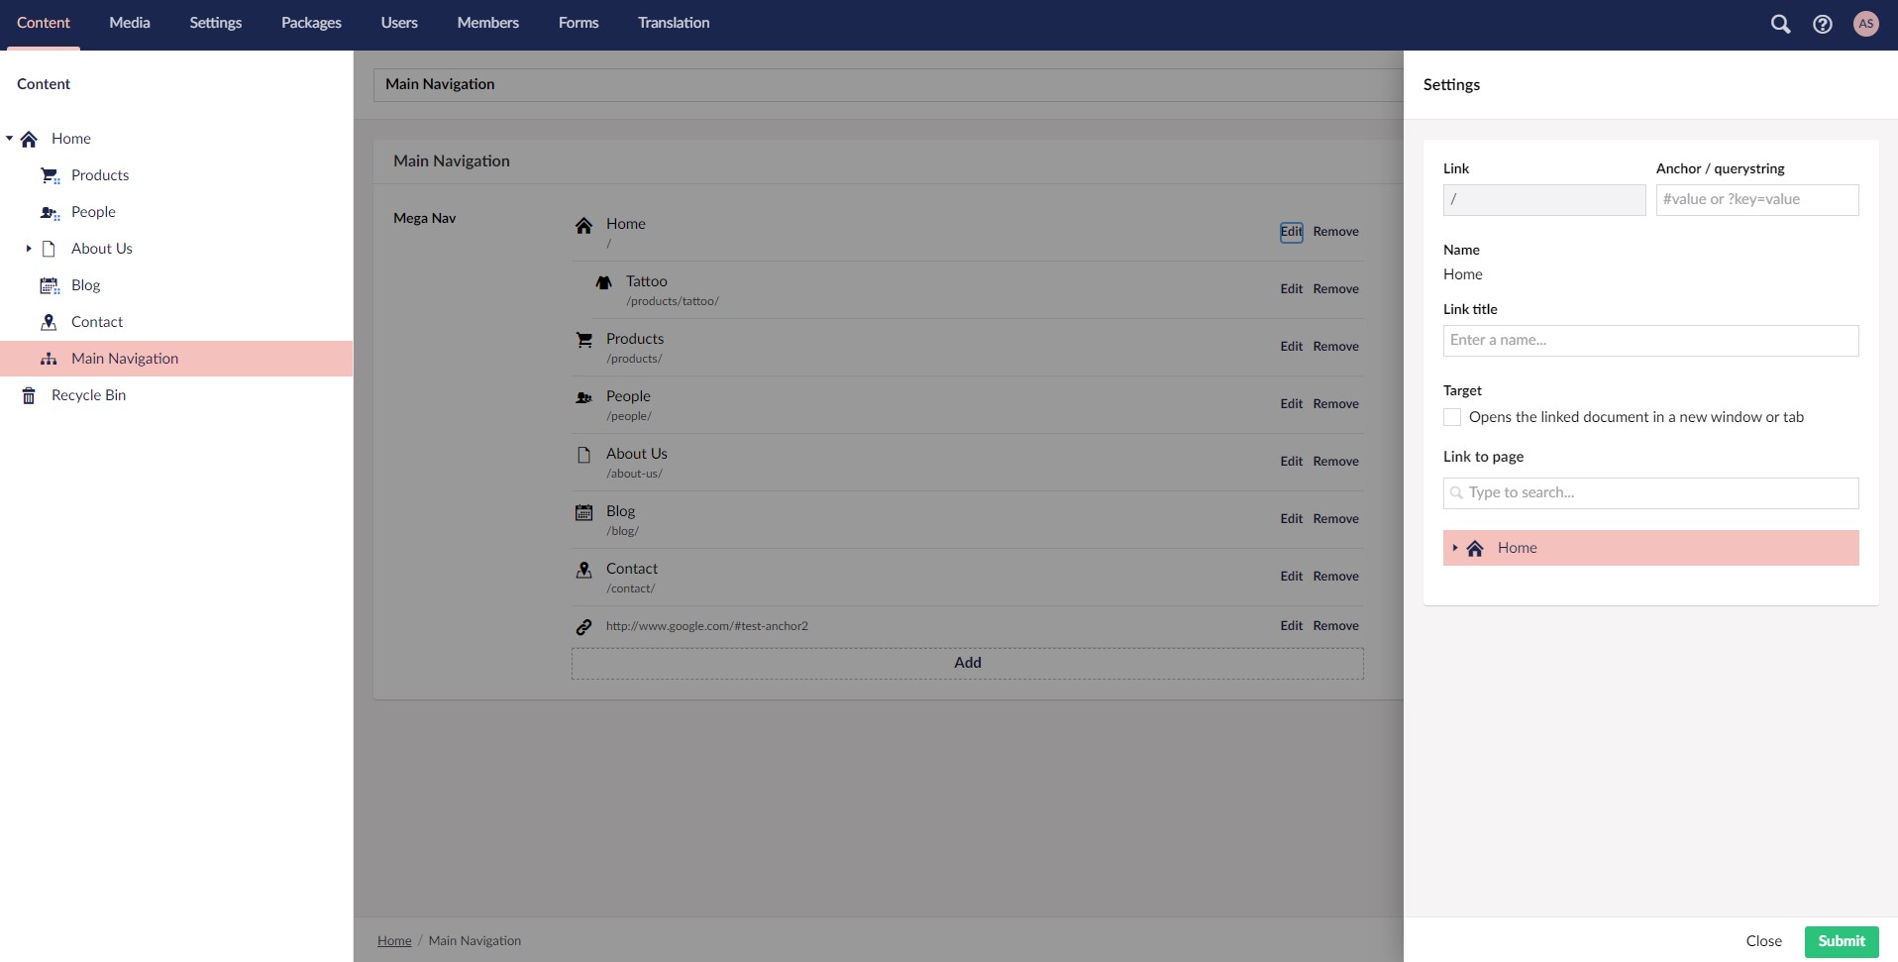This screenshot has height=962, width=1898.
Task: Click the Blog calendar icon in tree
Action: (x=50, y=285)
